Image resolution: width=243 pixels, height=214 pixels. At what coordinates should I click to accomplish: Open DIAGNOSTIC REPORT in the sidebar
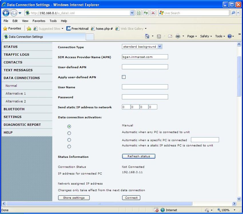27,125
